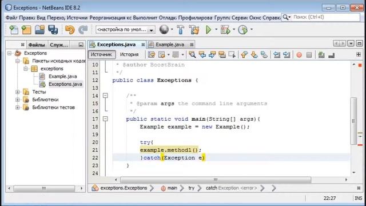Viewport: 366px width, 206px height.
Task: Switch to the Файлы panel tab
Action: (37, 45)
